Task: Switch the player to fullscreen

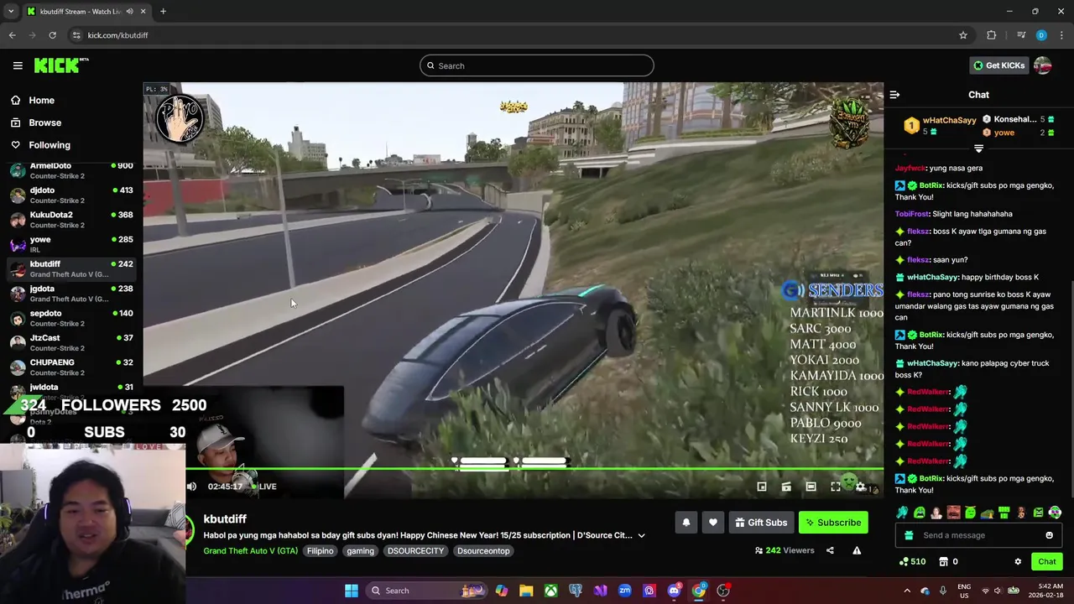Action: pyautogui.click(x=836, y=487)
